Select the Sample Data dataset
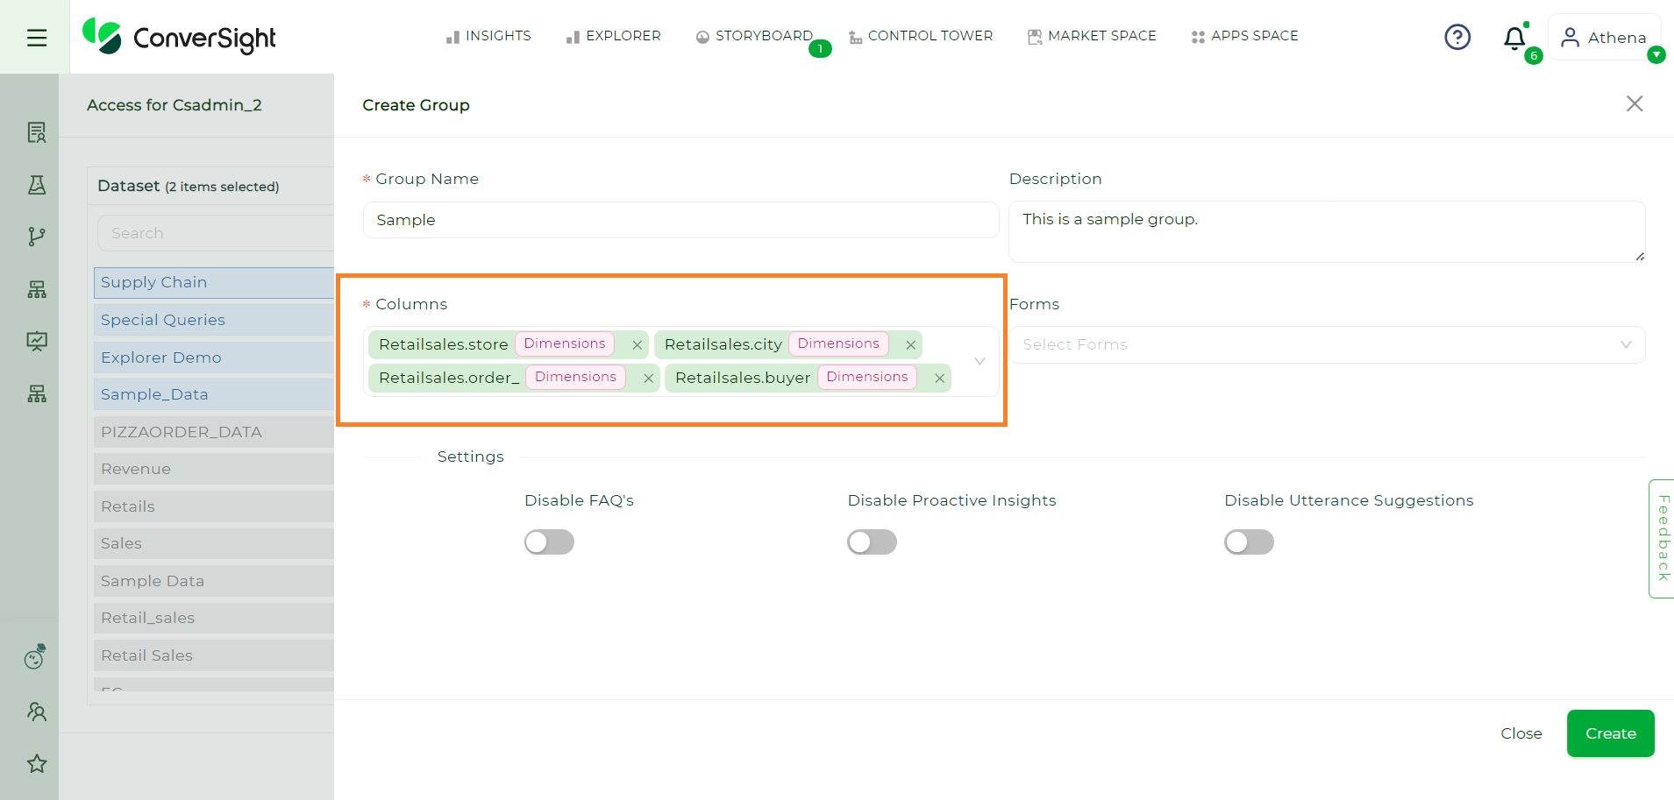This screenshot has height=800, width=1674. [x=214, y=581]
